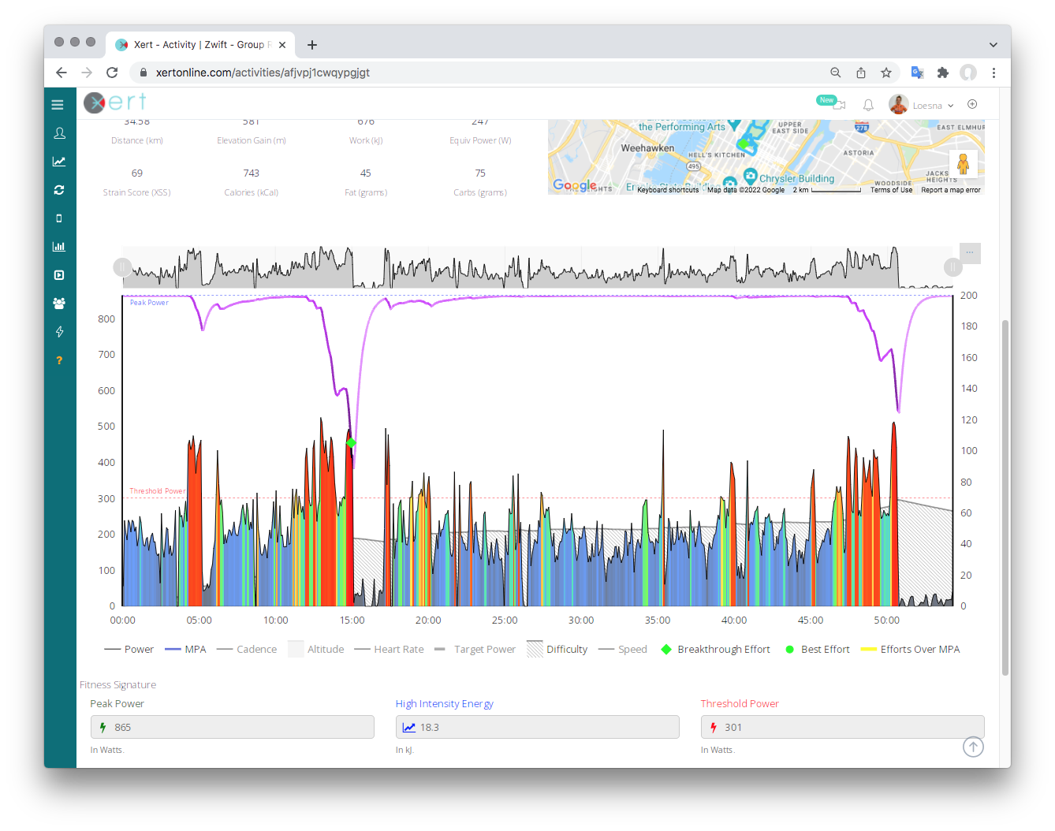Open the Chrome profile avatar
The height and width of the screenshot is (831, 1055).
click(968, 73)
